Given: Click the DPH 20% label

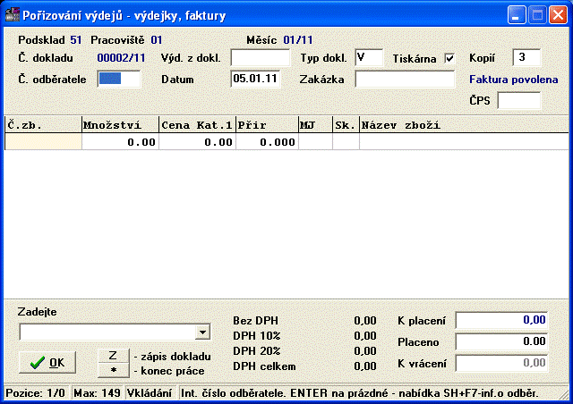Looking at the screenshot, I should 257,350.
